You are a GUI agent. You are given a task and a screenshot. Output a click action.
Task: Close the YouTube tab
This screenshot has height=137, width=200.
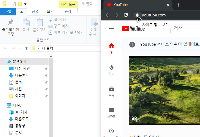tap(168, 5)
